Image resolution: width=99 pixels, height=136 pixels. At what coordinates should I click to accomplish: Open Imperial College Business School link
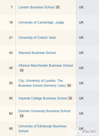[43, 98]
